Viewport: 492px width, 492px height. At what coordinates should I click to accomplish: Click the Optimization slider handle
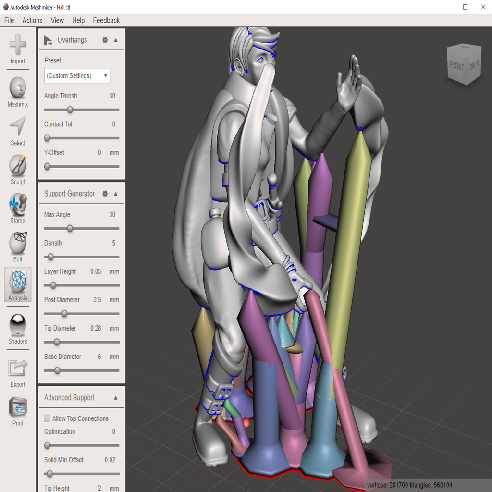point(47,445)
